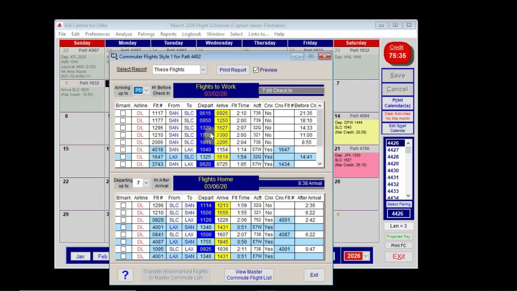
Task: Bookmark flight 1095 in Flights Home
Action: [x=123, y=249]
